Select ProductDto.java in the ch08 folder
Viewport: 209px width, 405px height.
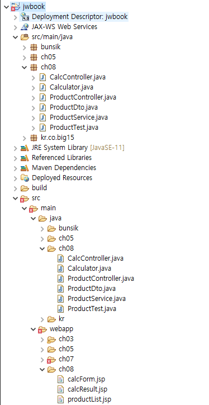(x=92, y=288)
